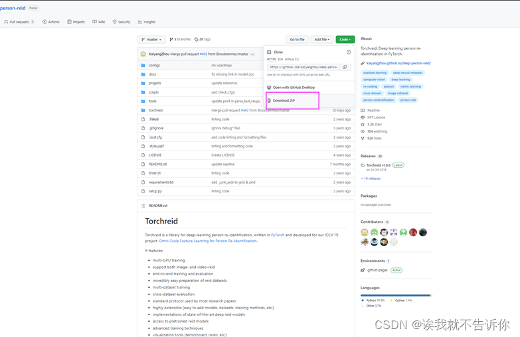Click the pytorch topic tag
Image resolution: width=520 pixels, height=337 pixels.
[389, 86]
